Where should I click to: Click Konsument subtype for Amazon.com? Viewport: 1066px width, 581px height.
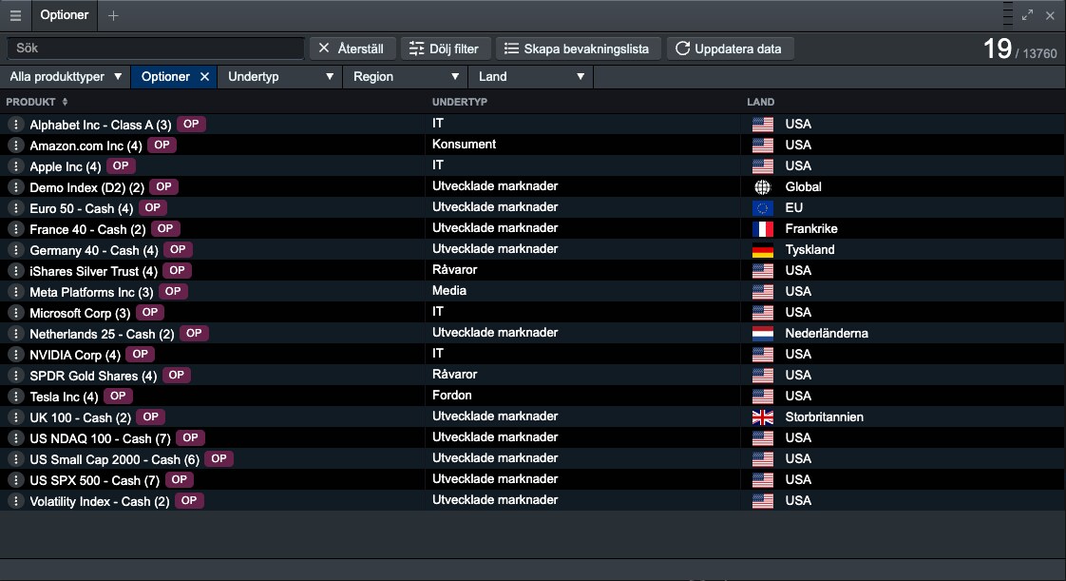click(x=464, y=145)
